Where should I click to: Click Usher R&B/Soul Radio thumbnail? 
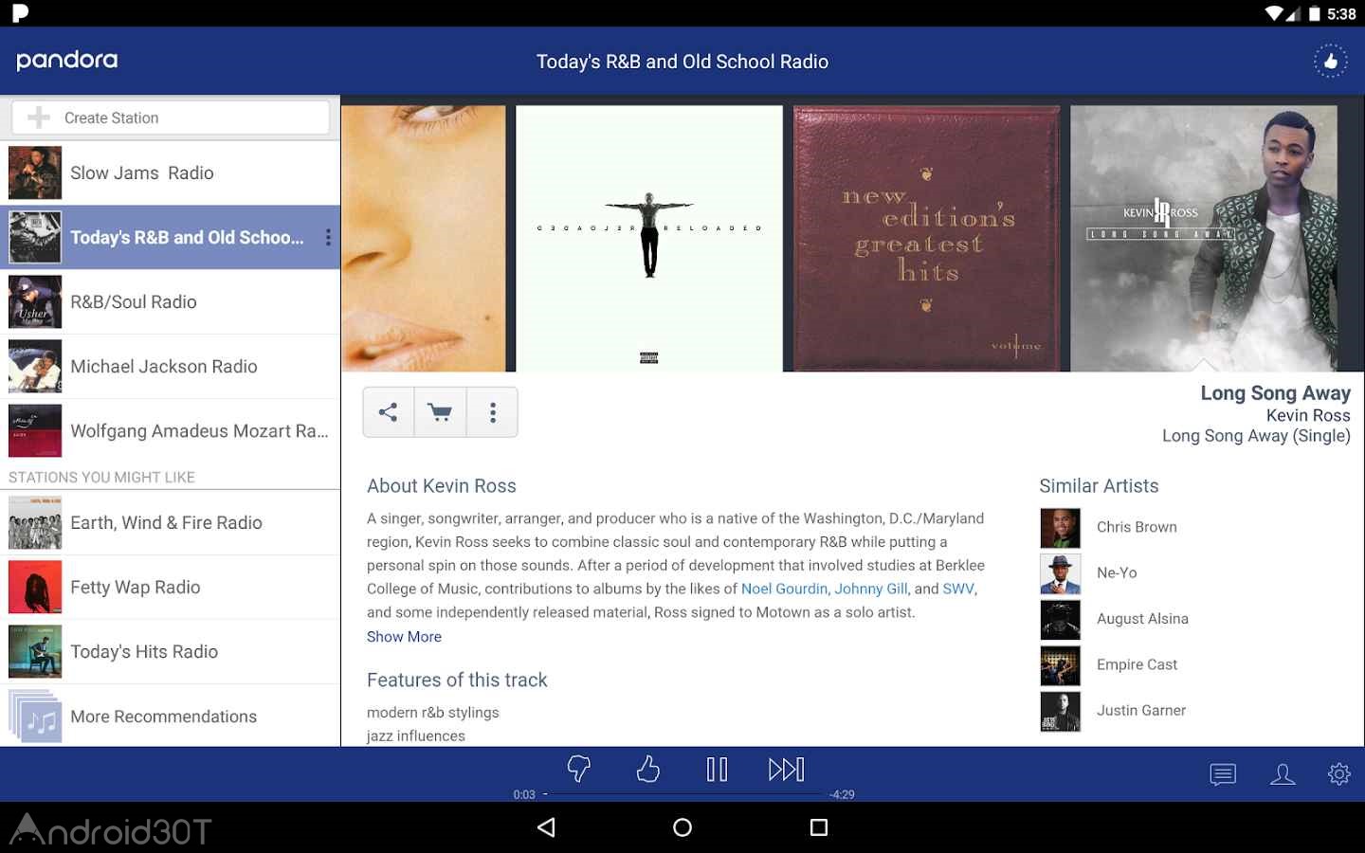[x=35, y=301]
